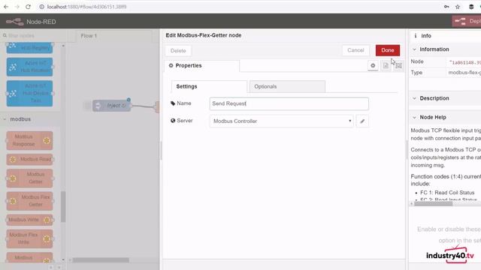The image size is (481, 270).
Task: Open the Server dropdown (Modbus Controller)
Action: [282, 121]
